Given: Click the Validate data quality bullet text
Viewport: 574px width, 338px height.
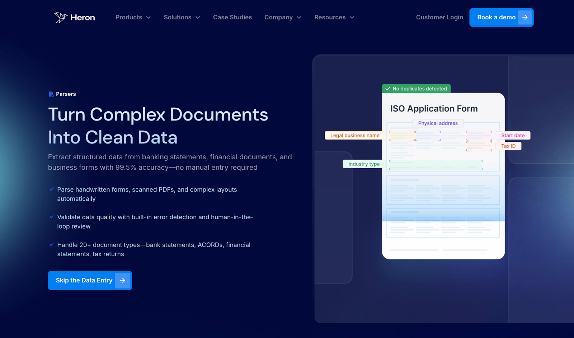Looking at the screenshot, I should [155, 222].
